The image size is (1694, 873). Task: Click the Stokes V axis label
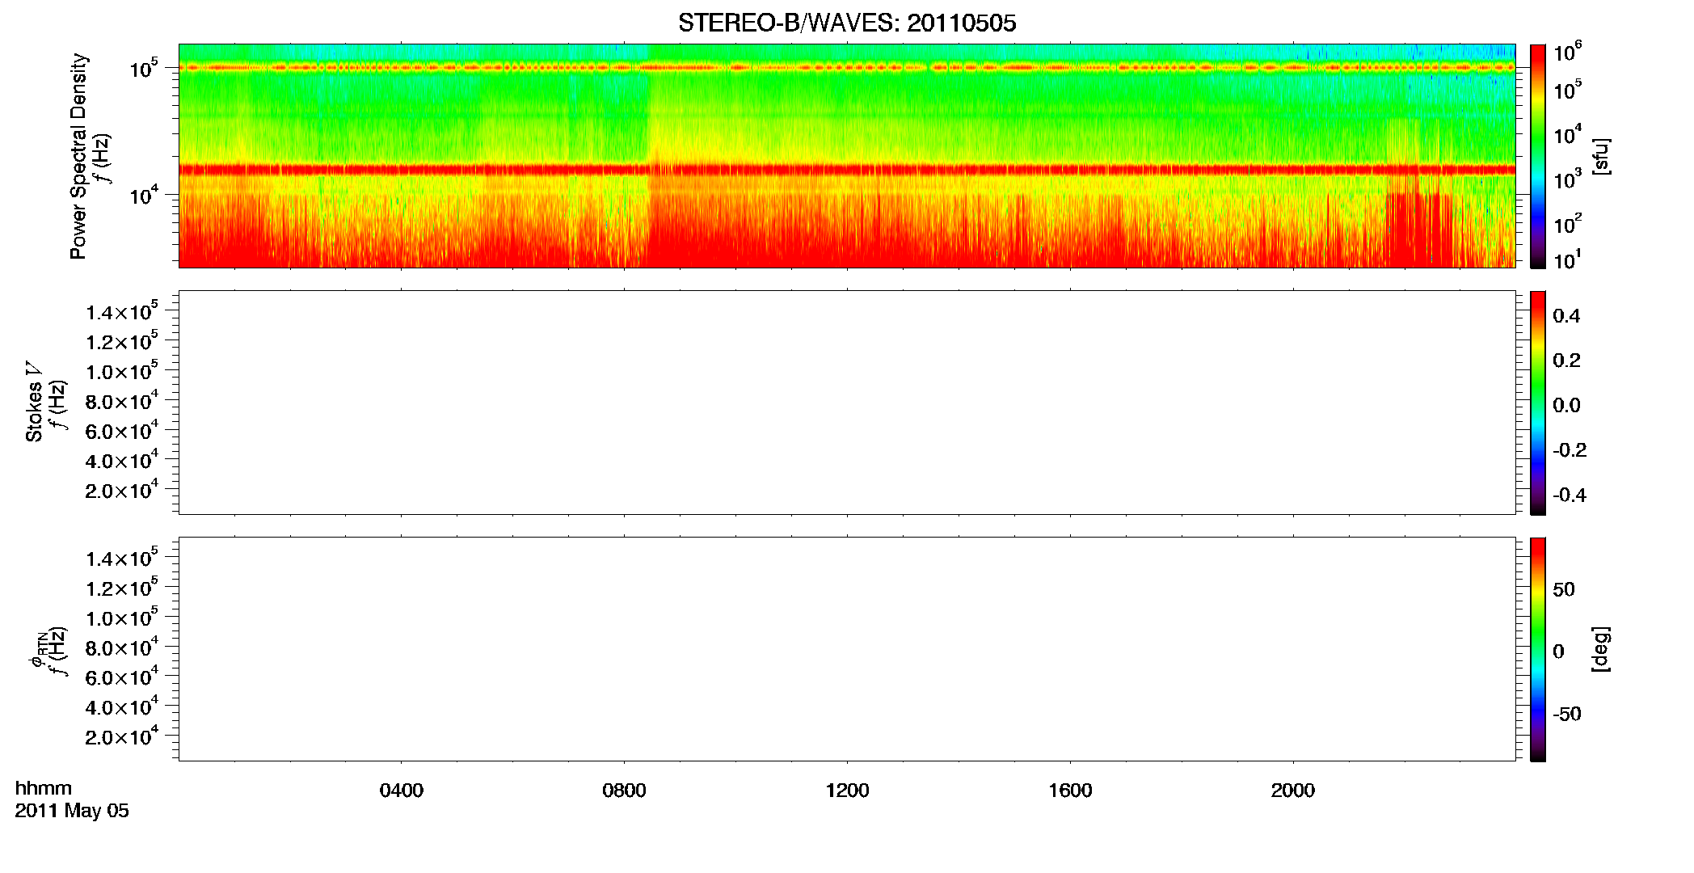(34, 403)
